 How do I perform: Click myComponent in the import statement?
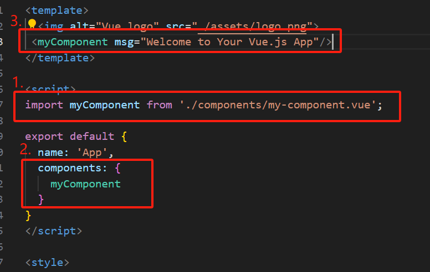click(x=105, y=106)
